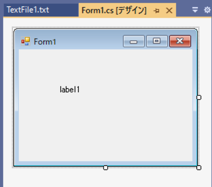Click the left blue border of Form1 frame

tap(16, 106)
